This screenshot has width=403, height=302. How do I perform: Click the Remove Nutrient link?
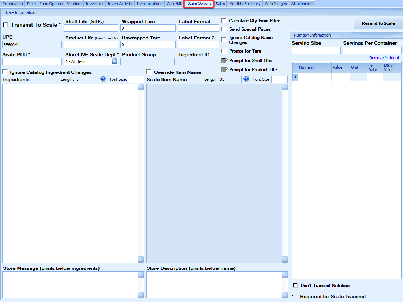tap(384, 58)
